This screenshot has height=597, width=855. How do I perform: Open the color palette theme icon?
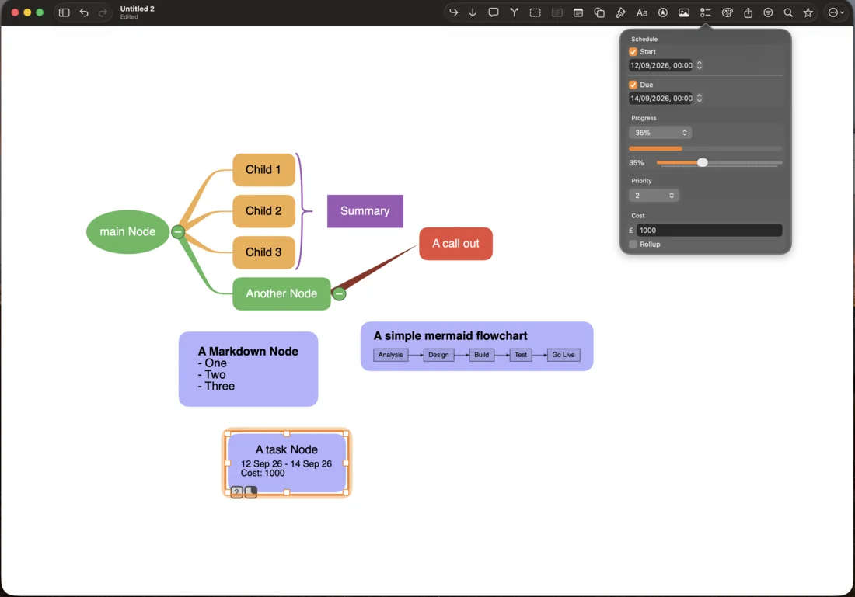point(727,12)
